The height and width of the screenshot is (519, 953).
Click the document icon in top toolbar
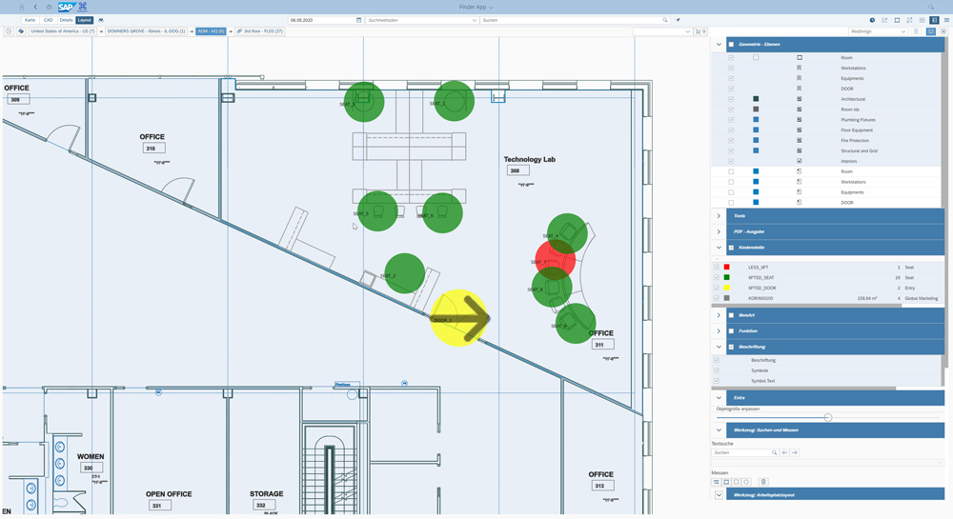click(x=922, y=20)
